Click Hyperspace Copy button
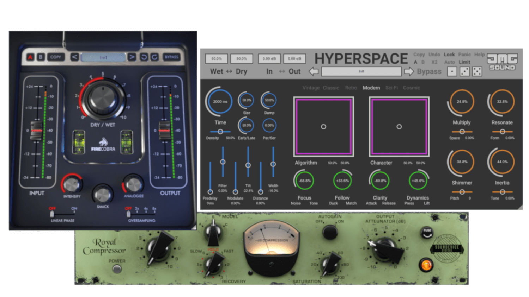Screen dimensions: 529x297 coord(419,55)
